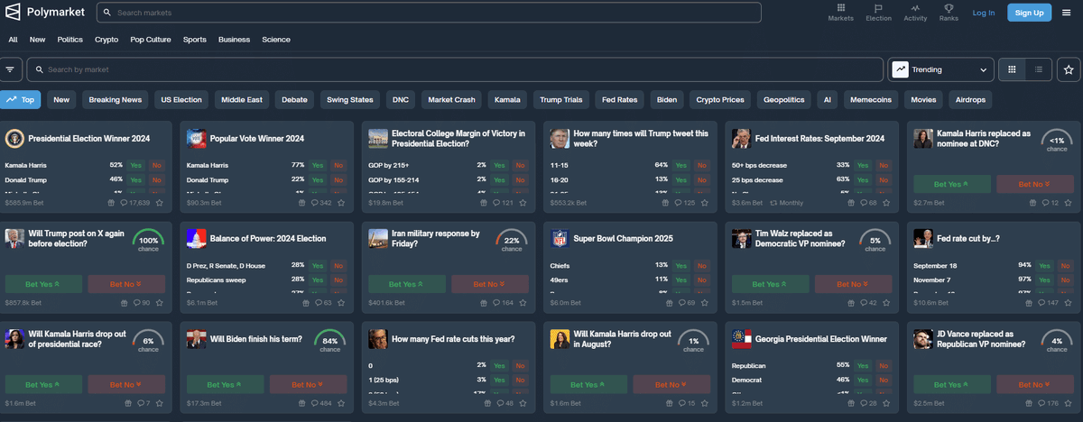Bet No on Tim Walz replaced as VP nominee
The image size is (1083, 422).
click(x=852, y=284)
